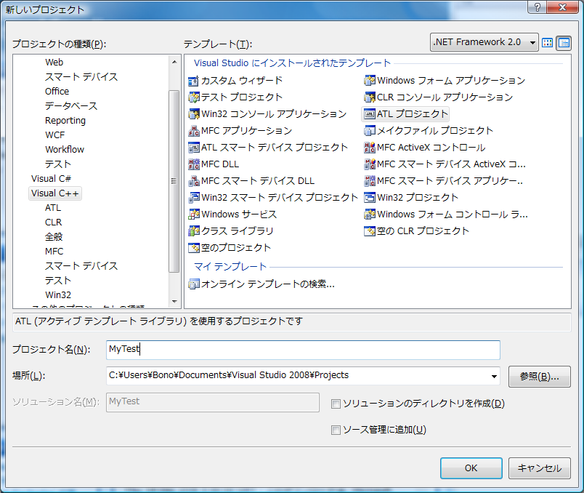Choose MFC スマート デバイス アプリケー.. icon
The height and width of the screenshot is (493, 584).
(x=370, y=181)
